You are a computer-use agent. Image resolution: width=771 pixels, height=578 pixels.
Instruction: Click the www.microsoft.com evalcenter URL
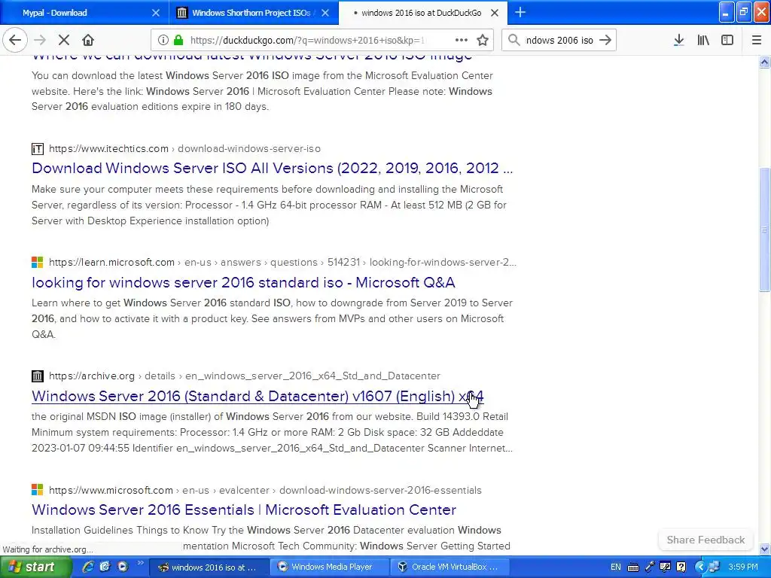(265, 490)
